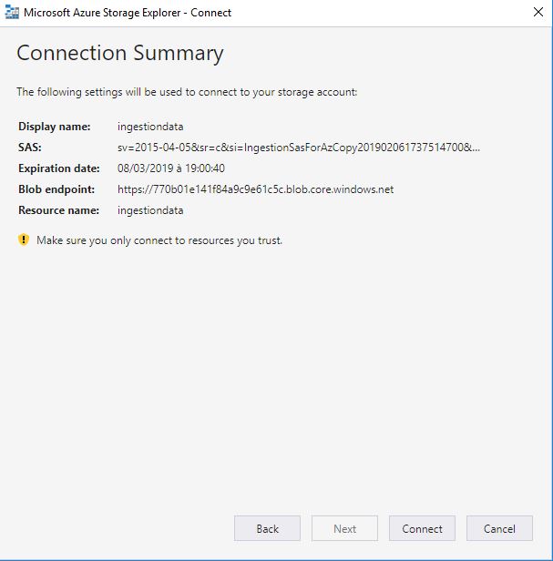
Task: Click the Resource name label
Action: coord(58,210)
